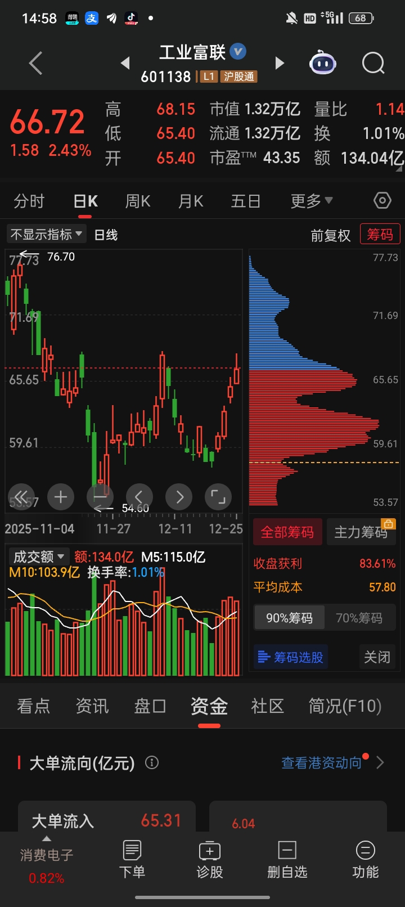Tap the 大单流入 card
The image size is (405, 907).
[x=107, y=816]
